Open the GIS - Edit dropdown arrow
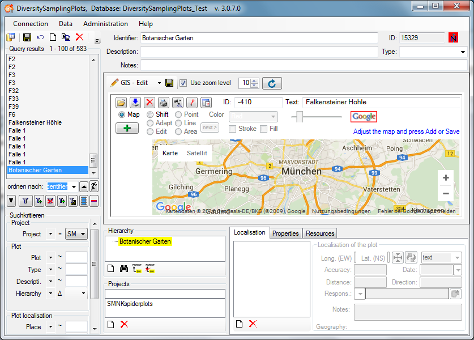Screen dimensions: 474x340 click(159, 83)
